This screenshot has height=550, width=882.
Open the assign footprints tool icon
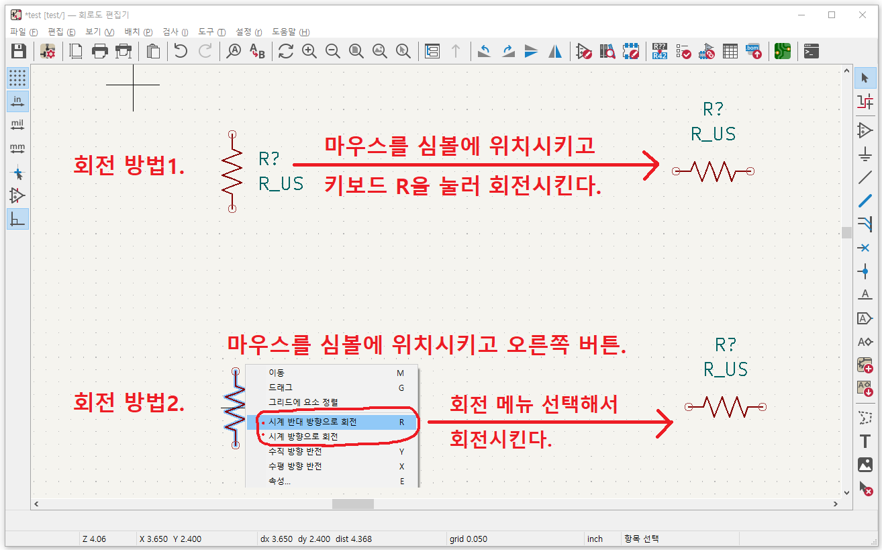point(707,51)
